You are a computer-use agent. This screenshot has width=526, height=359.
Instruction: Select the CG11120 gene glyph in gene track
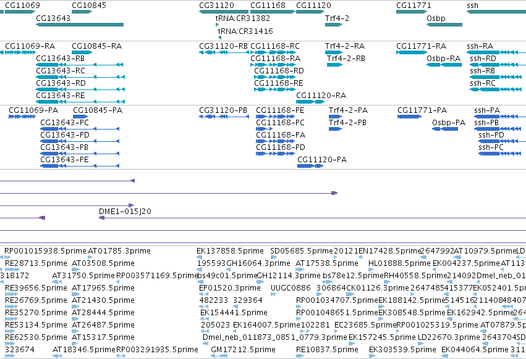[x=310, y=12]
